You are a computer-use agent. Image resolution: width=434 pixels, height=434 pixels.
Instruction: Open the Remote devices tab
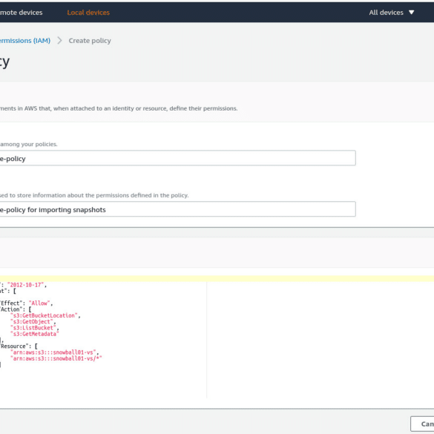[21, 13]
